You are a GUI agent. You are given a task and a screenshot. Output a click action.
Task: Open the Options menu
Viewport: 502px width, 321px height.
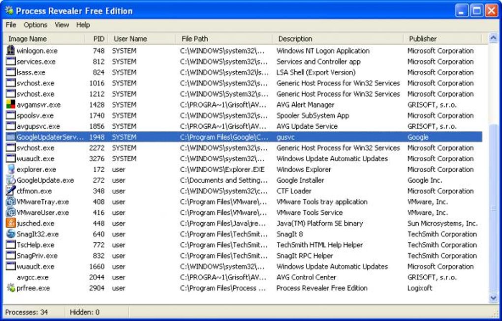point(35,25)
